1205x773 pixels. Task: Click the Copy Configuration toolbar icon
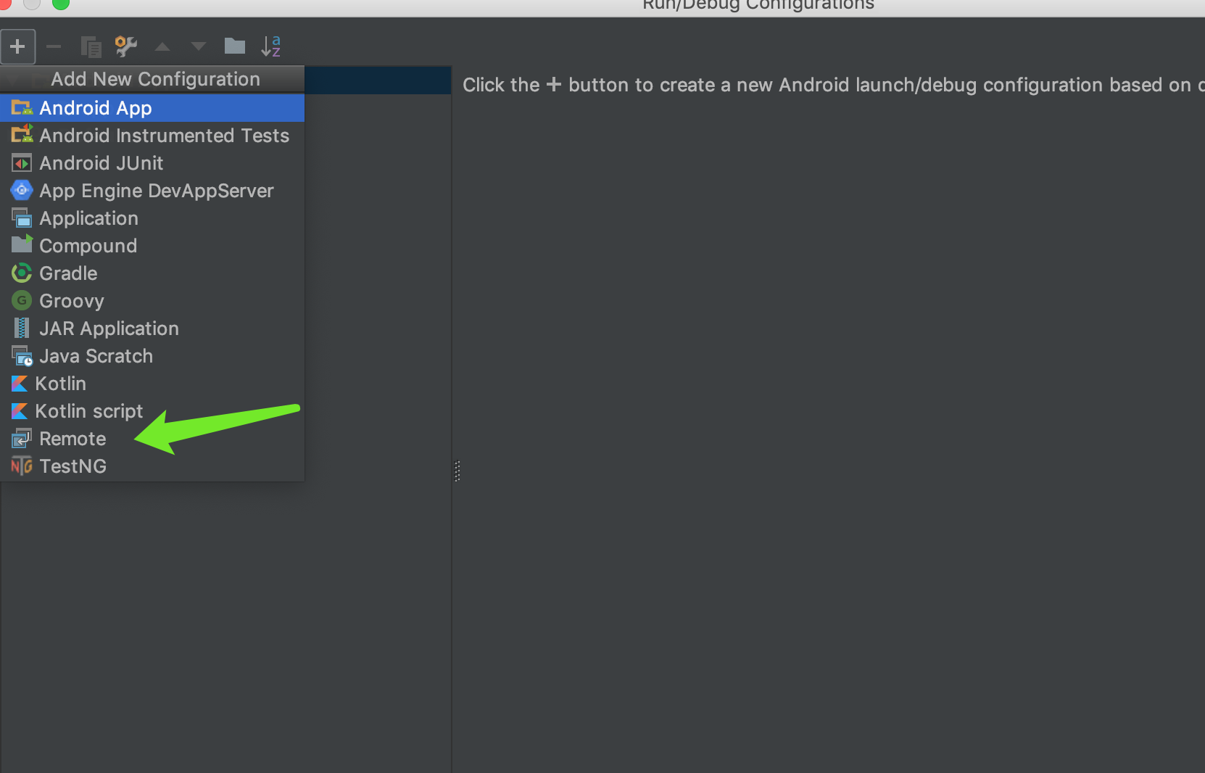coord(91,47)
